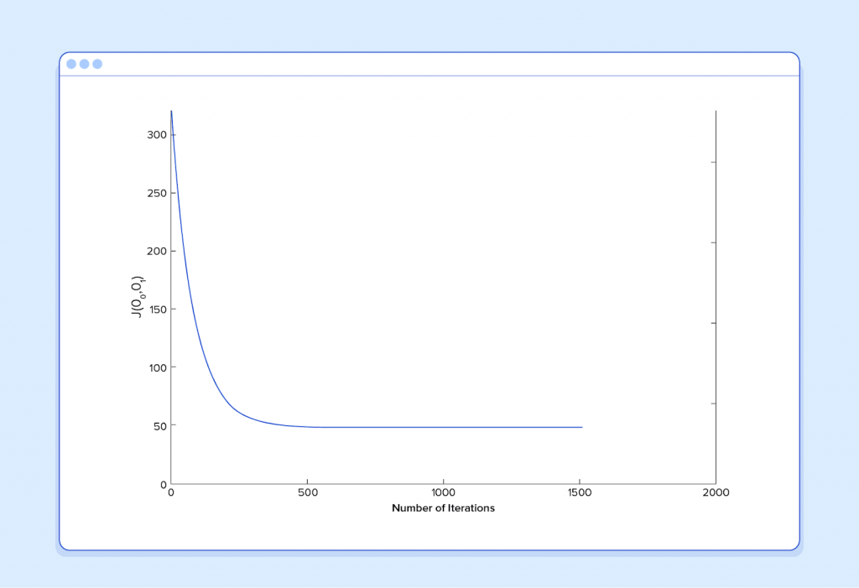The width and height of the screenshot is (859, 588).
Task: Click the middle dot in the title bar
Action: [84, 64]
